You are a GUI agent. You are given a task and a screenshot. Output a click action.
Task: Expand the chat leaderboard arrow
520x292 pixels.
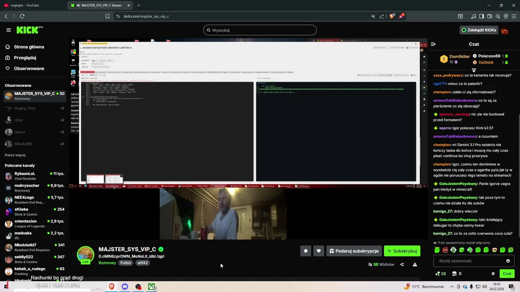[x=474, y=70]
